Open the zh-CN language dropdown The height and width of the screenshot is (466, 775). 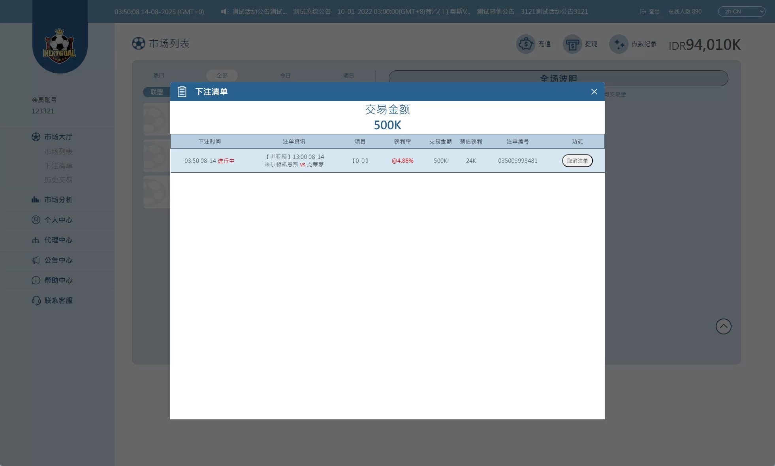pyautogui.click(x=741, y=11)
